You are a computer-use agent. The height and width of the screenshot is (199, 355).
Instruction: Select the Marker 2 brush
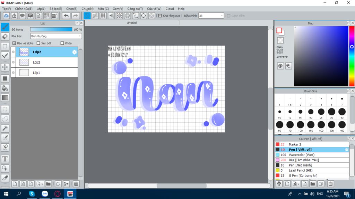312,144
